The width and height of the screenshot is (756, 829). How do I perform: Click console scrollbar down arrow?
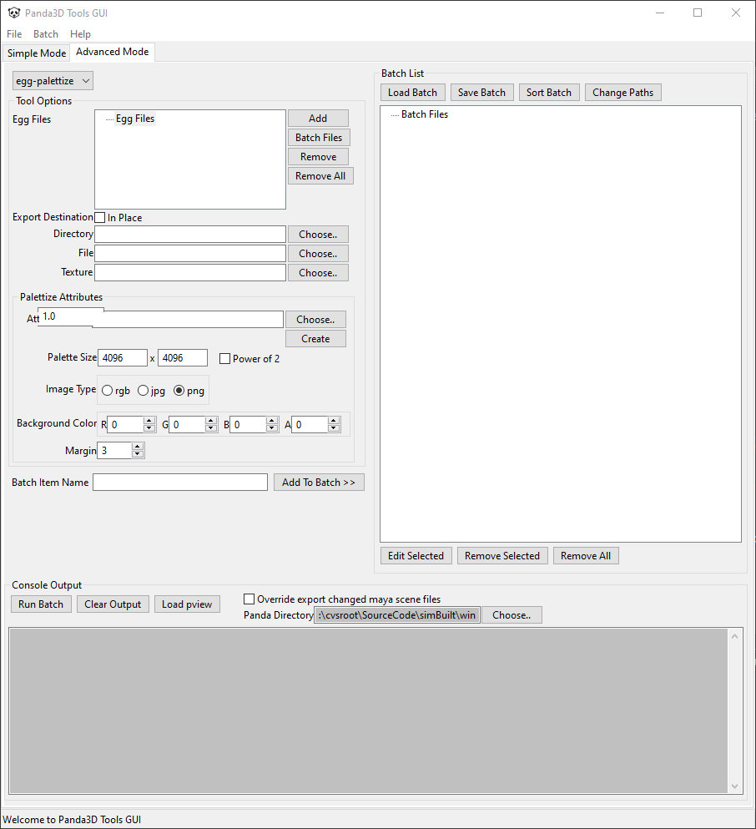pyautogui.click(x=734, y=786)
